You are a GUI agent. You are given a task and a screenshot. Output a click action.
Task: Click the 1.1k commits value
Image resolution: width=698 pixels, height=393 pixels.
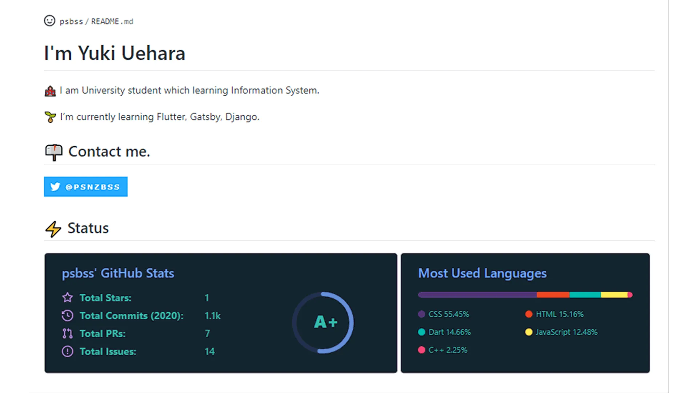tap(213, 315)
